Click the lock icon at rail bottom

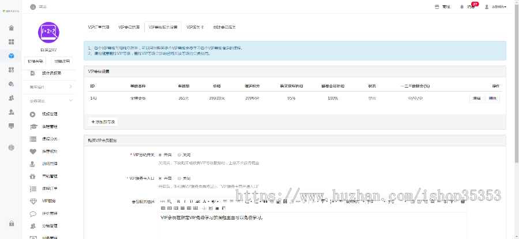click(x=12, y=223)
